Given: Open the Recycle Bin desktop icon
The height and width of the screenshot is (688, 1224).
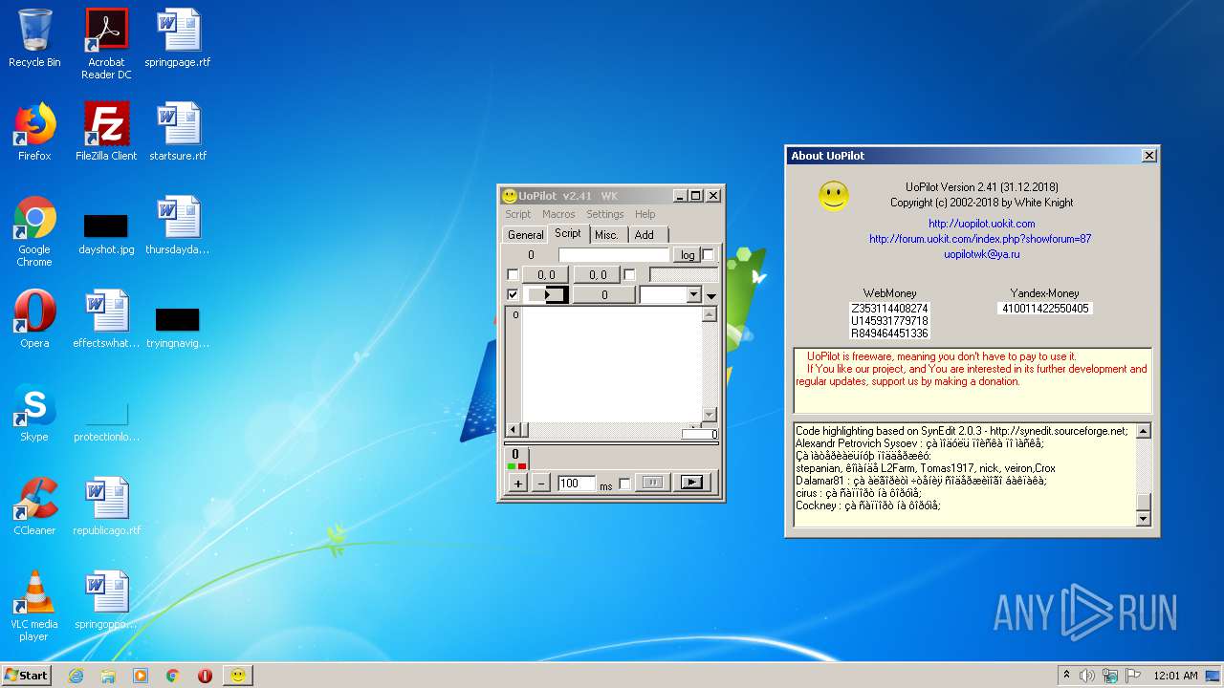Looking at the screenshot, I should click(34, 38).
